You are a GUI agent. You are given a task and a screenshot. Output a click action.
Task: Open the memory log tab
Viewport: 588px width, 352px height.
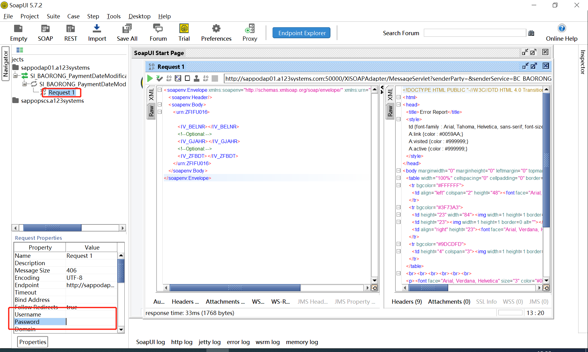302,342
